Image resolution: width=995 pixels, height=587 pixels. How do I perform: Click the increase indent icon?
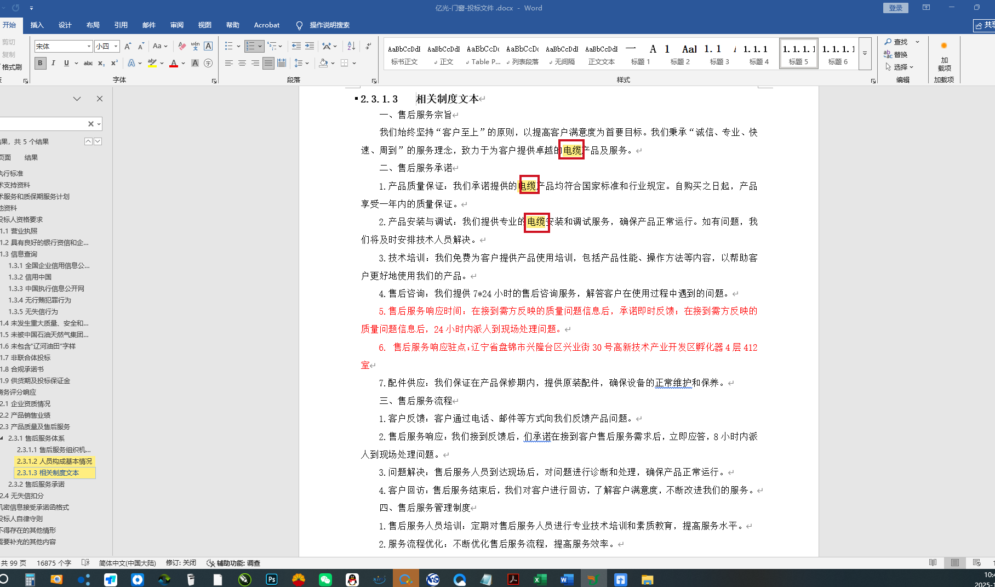click(x=310, y=47)
